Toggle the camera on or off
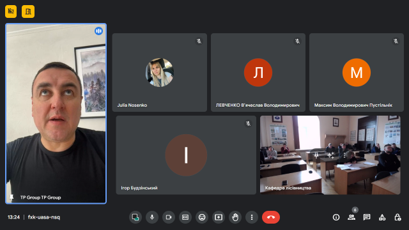The image size is (409, 230). (x=169, y=217)
